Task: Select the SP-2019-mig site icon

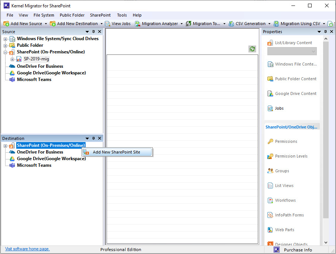Action: pos(19,59)
